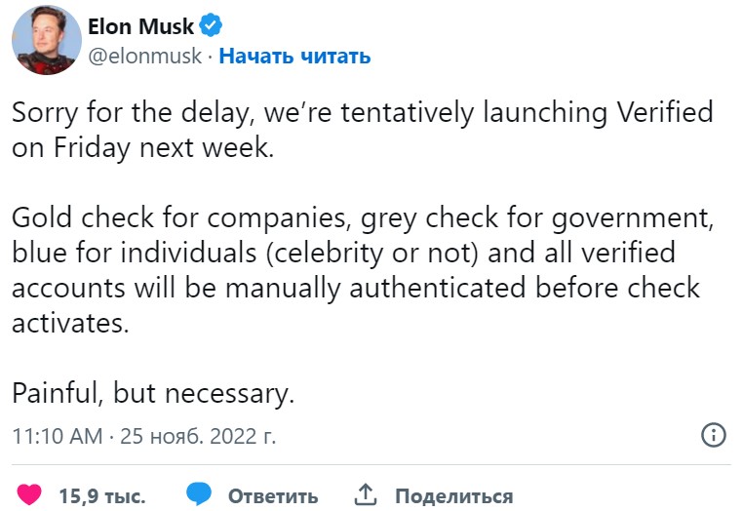Click the tweet time "11:10 AM"

[56, 436]
